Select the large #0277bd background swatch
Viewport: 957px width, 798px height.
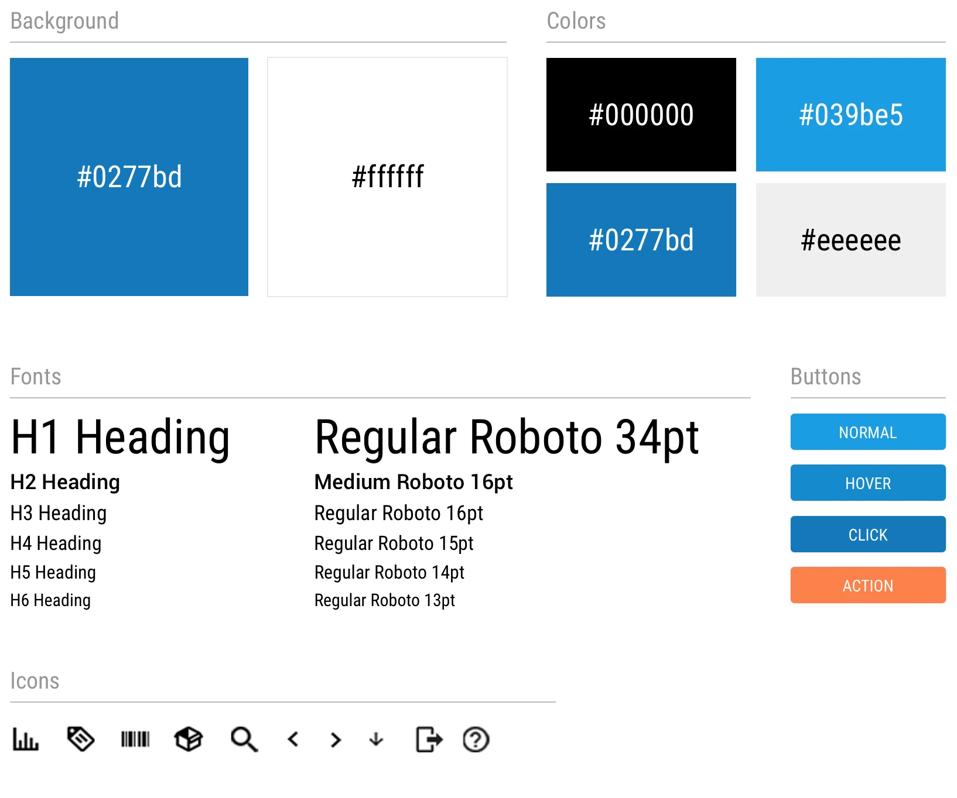(x=129, y=177)
